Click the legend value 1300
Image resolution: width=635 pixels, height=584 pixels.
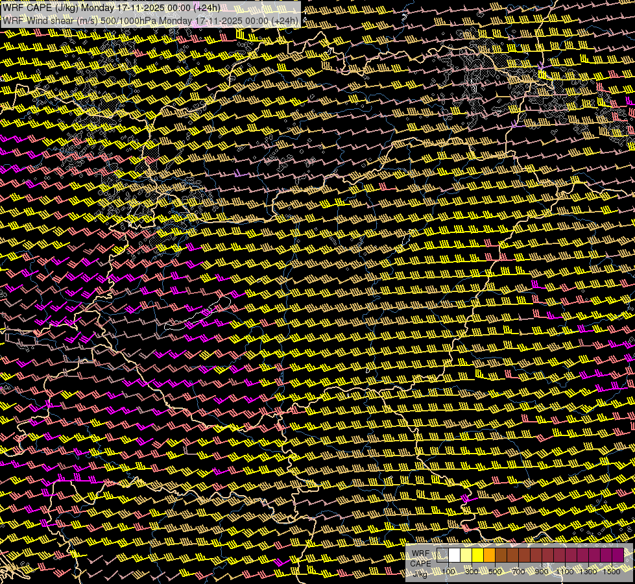(588, 572)
